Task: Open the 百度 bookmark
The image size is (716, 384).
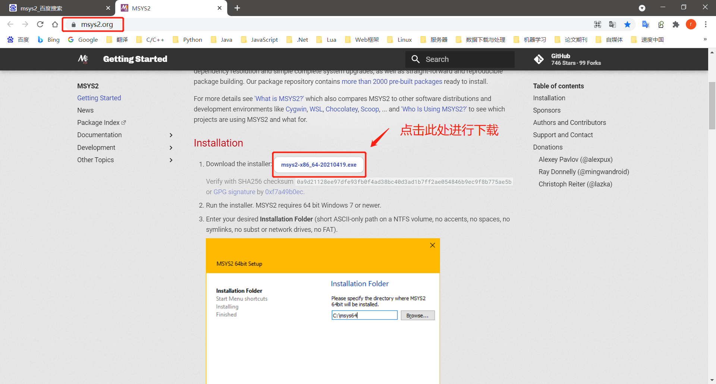Action: tap(18, 40)
